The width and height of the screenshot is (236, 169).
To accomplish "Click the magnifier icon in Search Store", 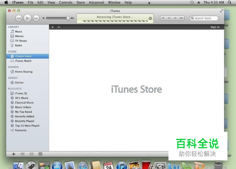I will pyautogui.click(x=192, y=18).
